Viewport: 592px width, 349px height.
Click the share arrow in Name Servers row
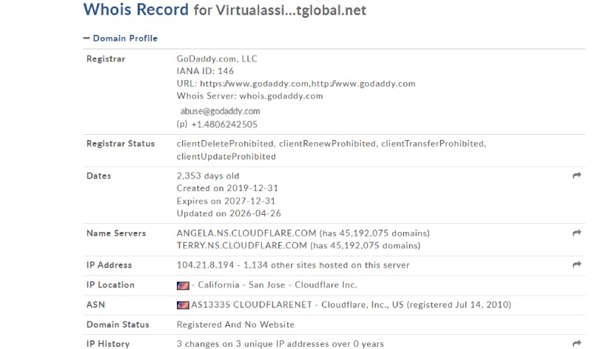click(576, 233)
